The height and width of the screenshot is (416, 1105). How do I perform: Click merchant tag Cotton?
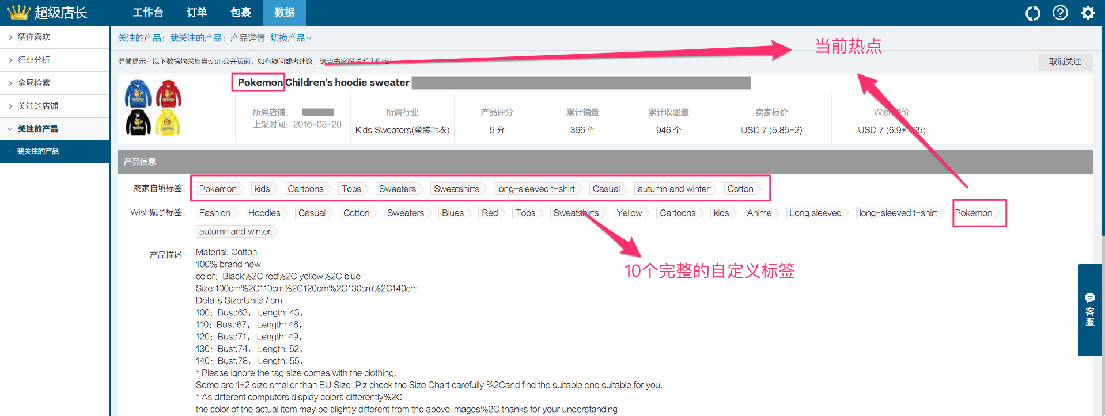pos(741,189)
